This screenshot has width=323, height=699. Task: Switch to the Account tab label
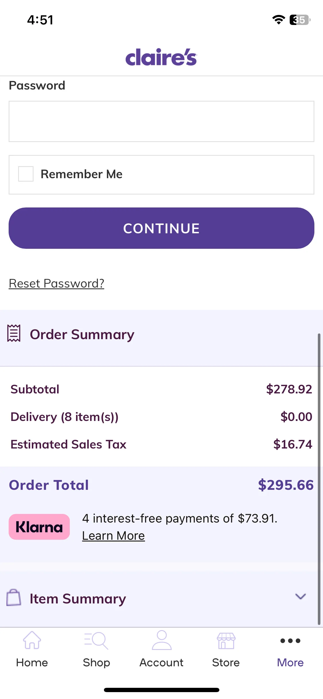(x=161, y=663)
